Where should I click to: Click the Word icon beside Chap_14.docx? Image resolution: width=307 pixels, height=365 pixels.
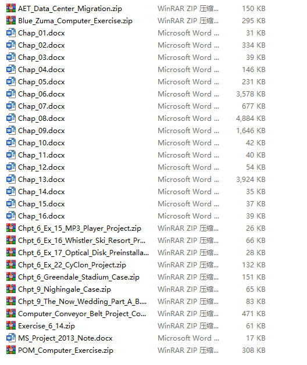[x=11, y=191]
